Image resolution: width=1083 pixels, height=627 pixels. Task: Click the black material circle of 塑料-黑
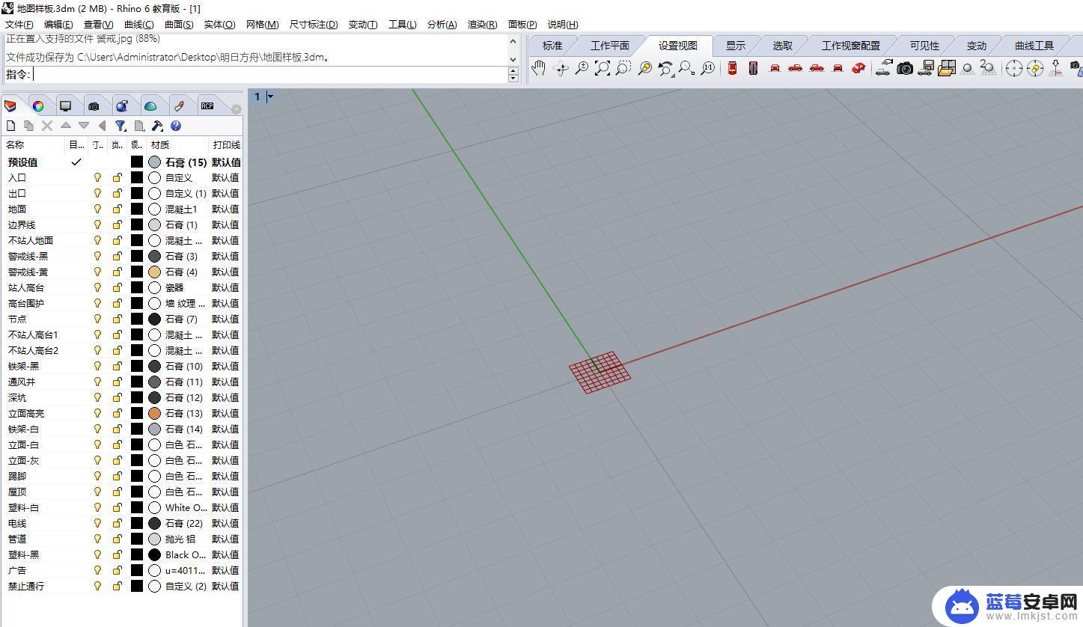pos(154,554)
